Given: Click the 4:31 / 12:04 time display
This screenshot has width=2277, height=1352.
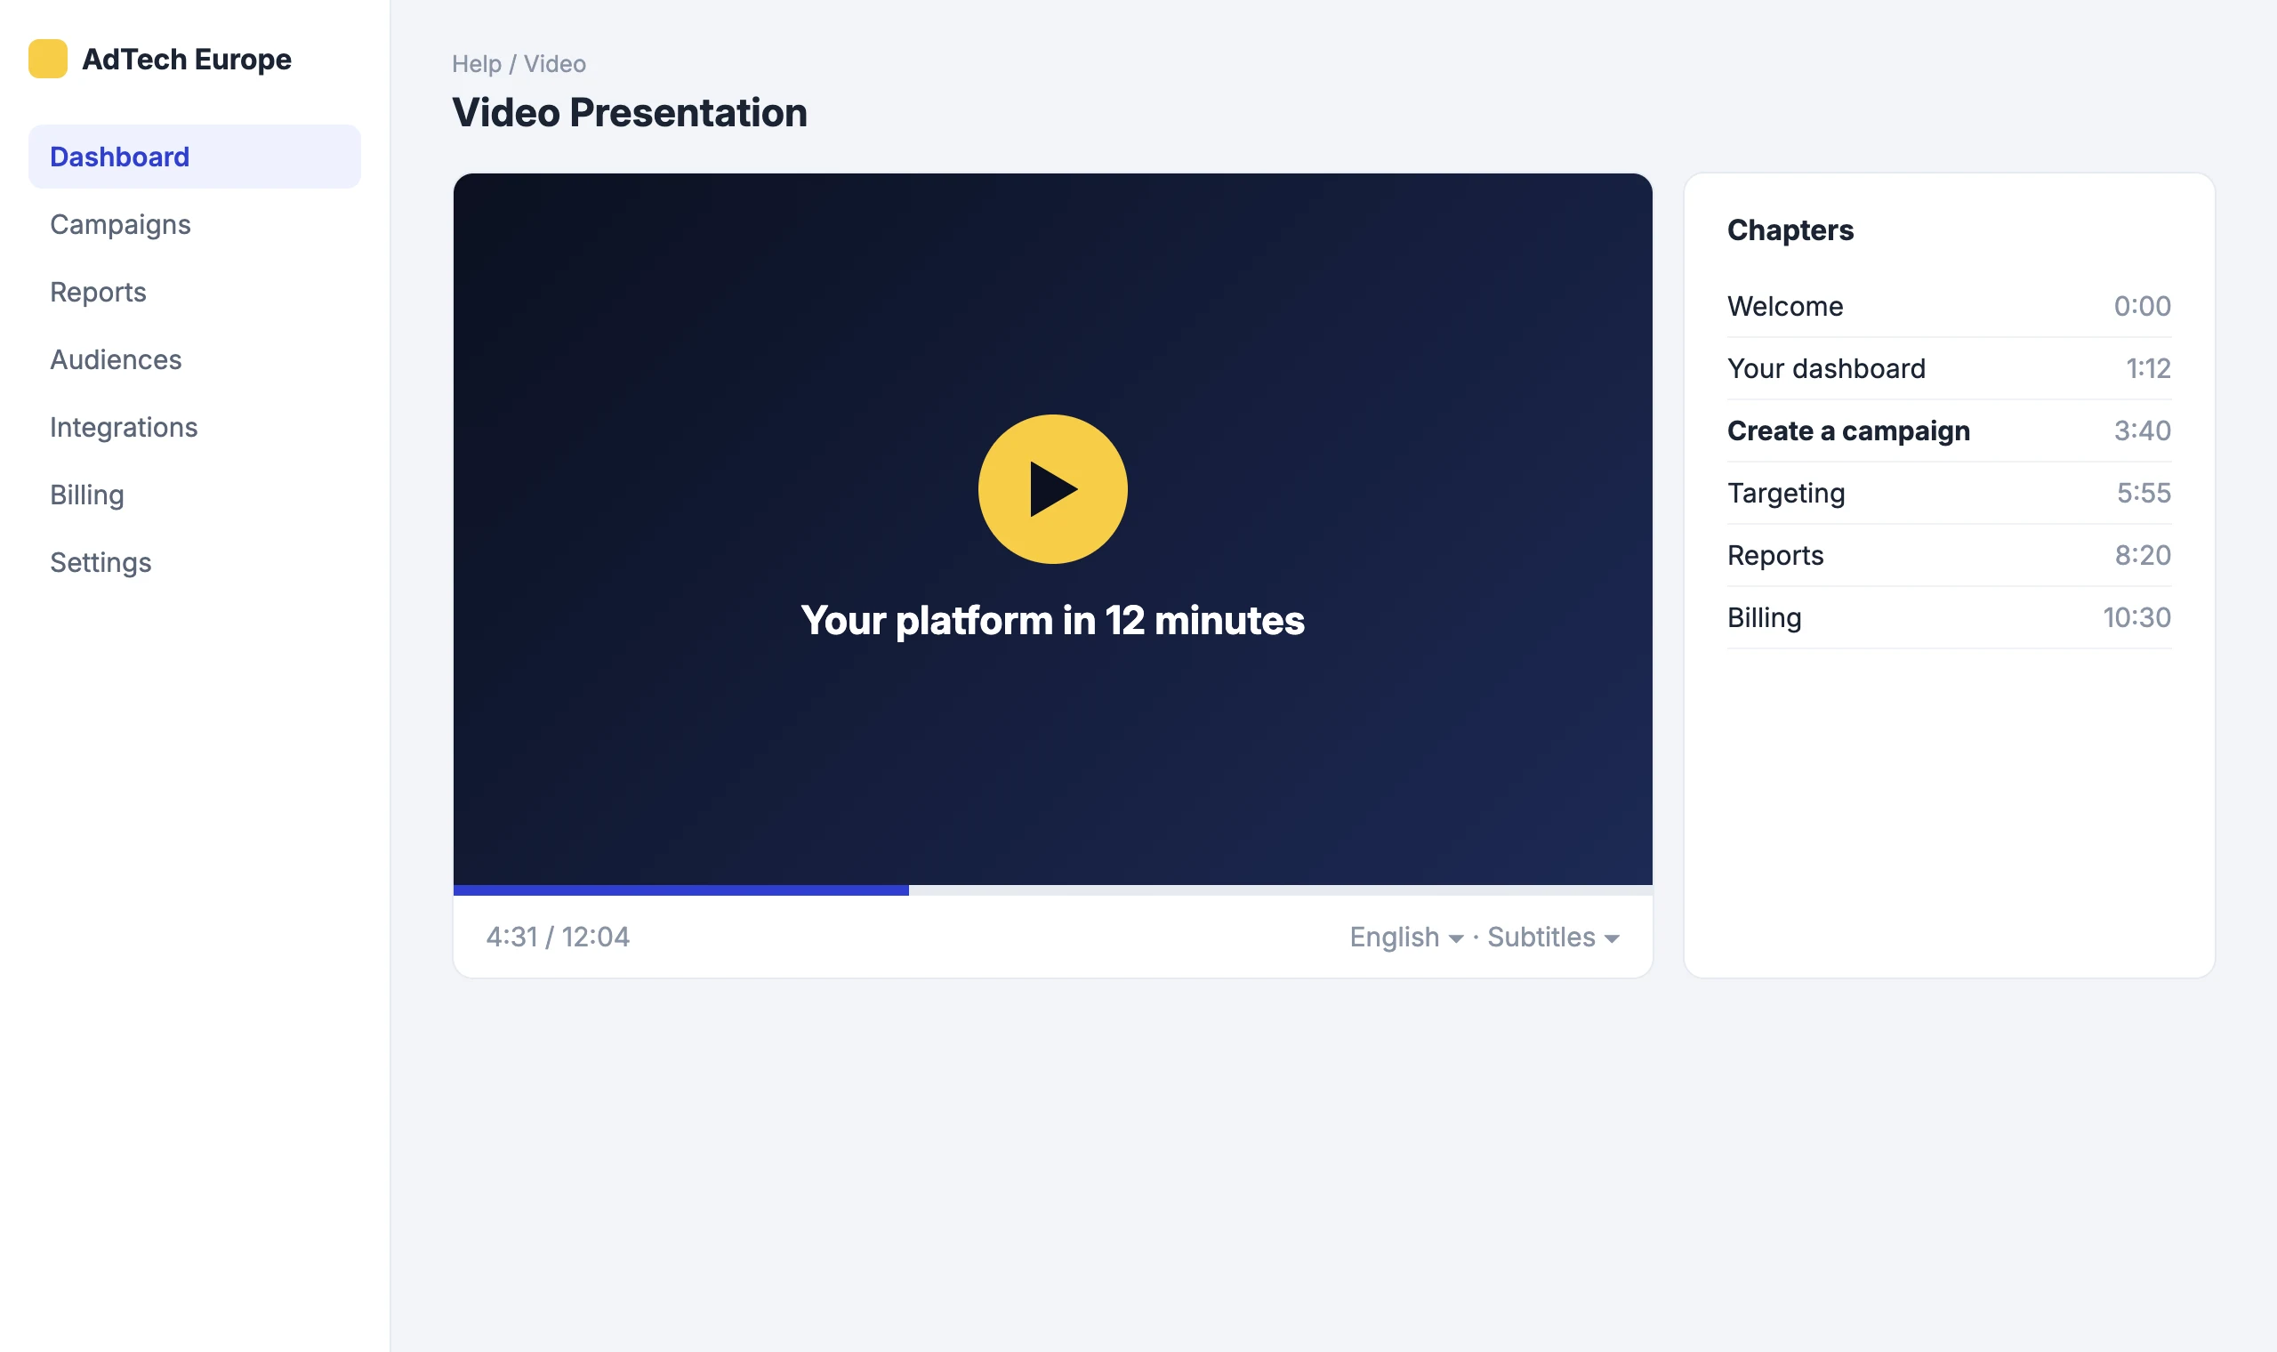Looking at the screenshot, I should [558, 937].
